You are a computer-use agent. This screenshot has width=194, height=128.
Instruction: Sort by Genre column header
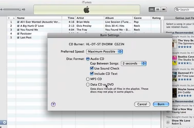142,18
